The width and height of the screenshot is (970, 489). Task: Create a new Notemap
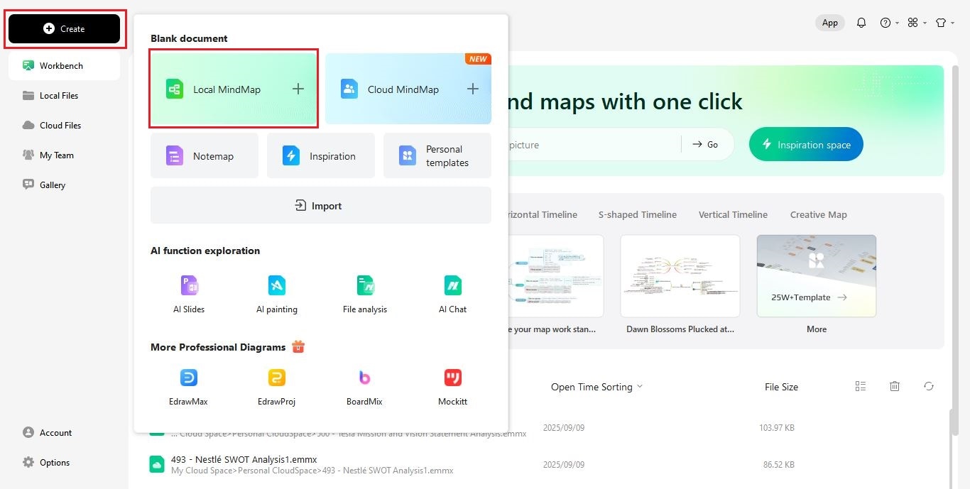[x=204, y=155]
